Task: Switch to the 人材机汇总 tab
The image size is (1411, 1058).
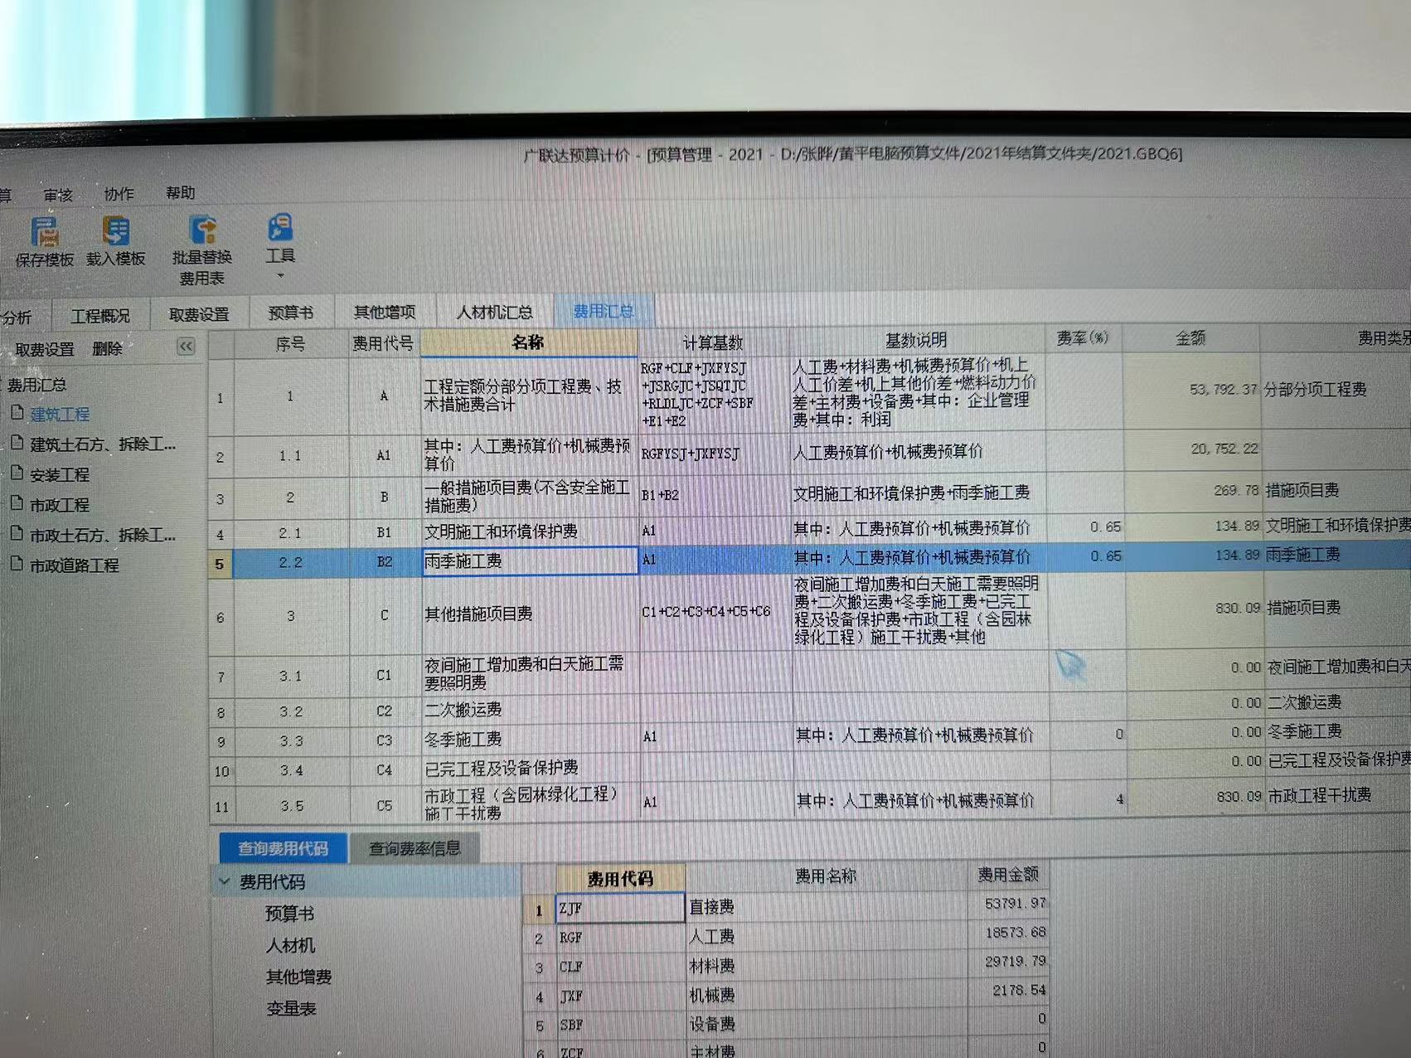Action: coord(494,312)
